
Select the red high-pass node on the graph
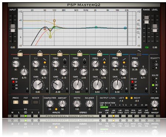tap(45, 28)
